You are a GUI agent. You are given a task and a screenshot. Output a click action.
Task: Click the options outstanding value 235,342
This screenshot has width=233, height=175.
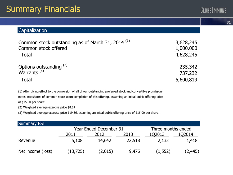pos(188,67)
